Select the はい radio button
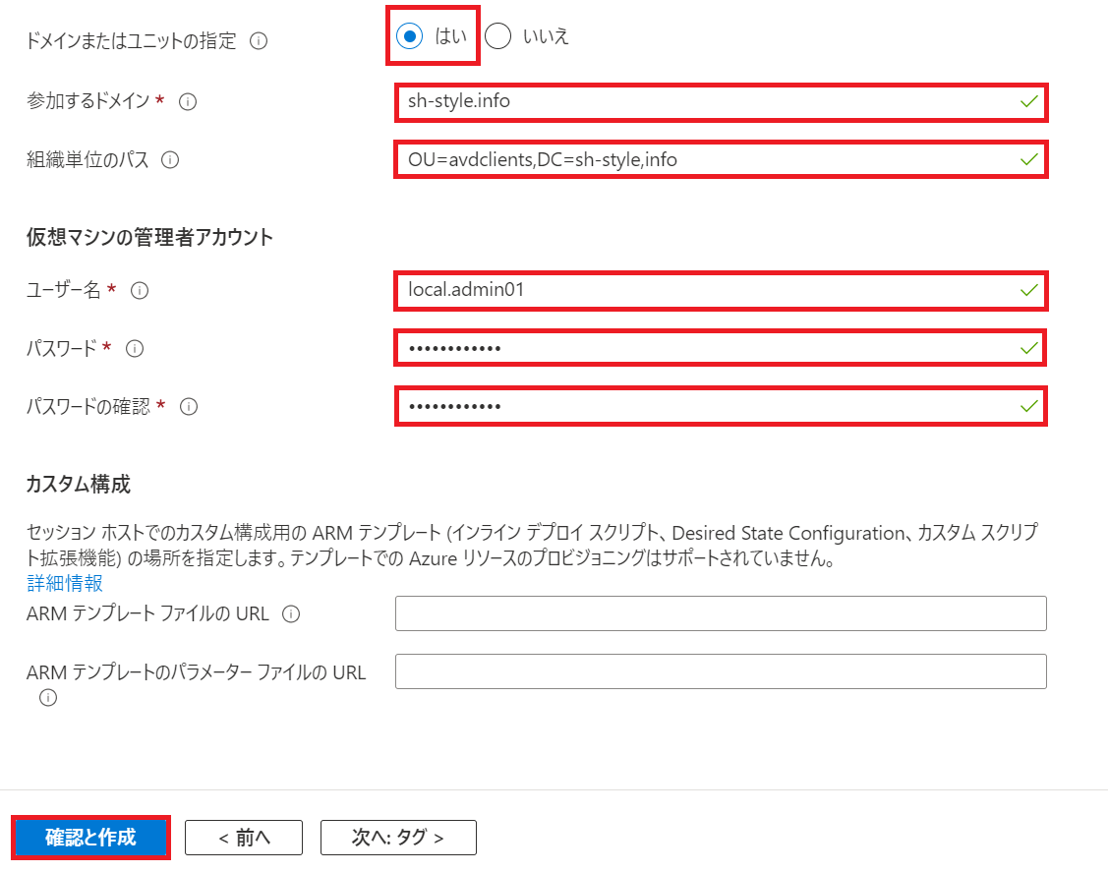 click(x=410, y=36)
